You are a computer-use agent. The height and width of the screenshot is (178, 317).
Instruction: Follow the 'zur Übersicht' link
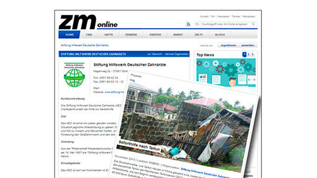[x=155, y=54]
